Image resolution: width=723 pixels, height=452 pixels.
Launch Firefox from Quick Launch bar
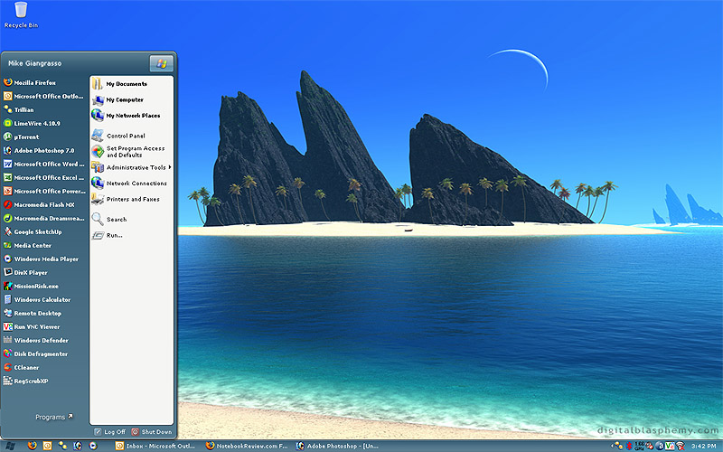[x=32, y=446]
